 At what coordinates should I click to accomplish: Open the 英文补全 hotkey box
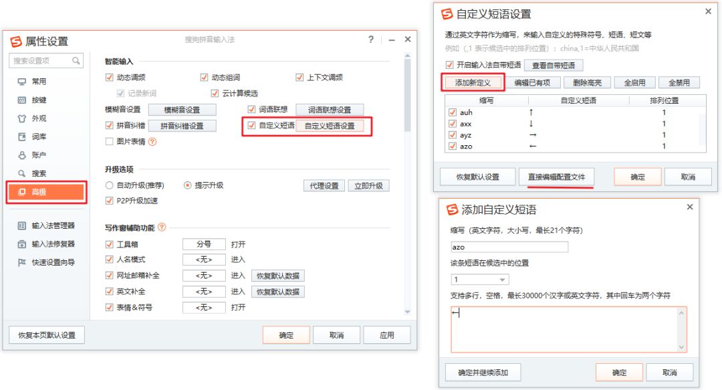pyautogui.click(x=204, y=292)
